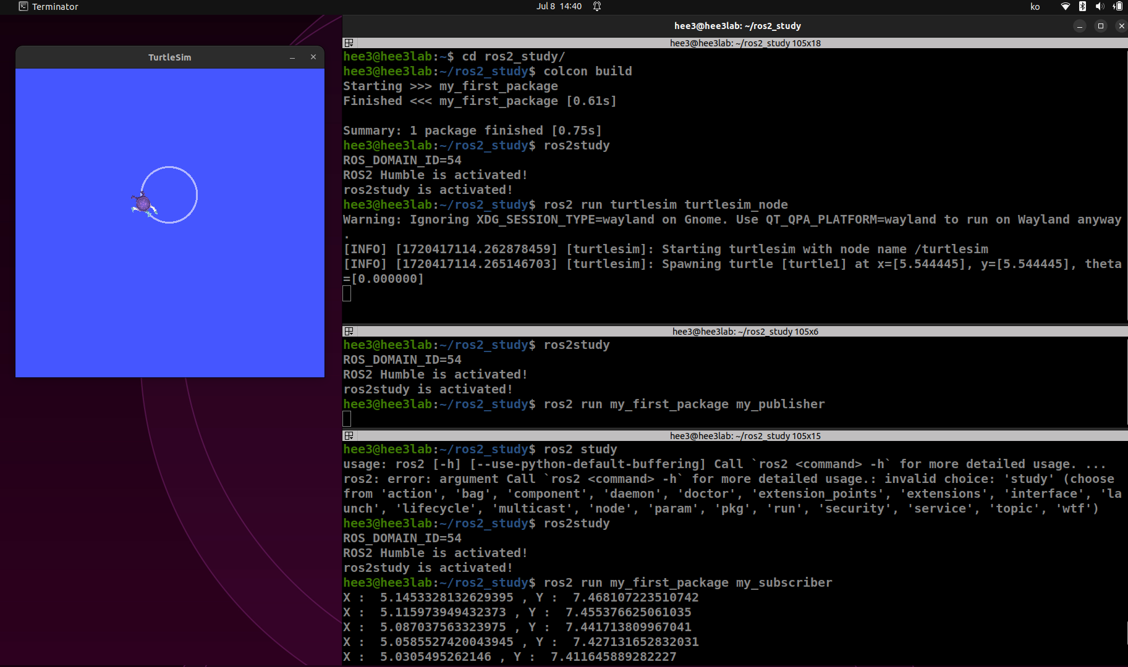Switch the 'ko' keyboard input source

(1035, 7)
